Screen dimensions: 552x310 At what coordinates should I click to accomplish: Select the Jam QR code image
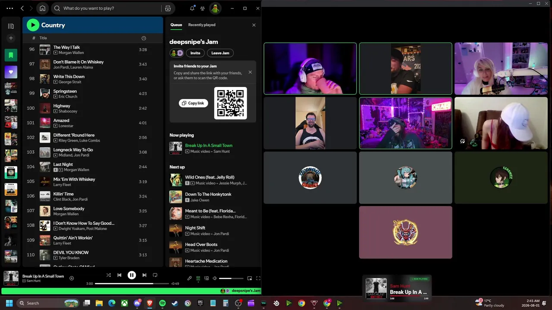(231, 103)
